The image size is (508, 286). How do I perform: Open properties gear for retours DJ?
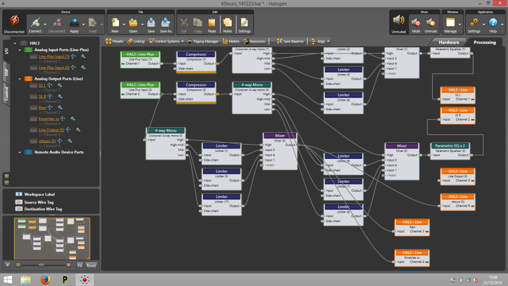pyautogui.click(x=69, y=141)
